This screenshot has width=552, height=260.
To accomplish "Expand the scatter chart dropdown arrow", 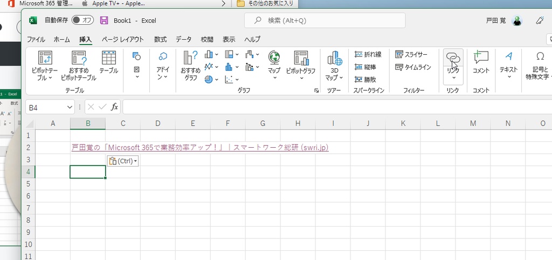I will click(x=237, y=80).
